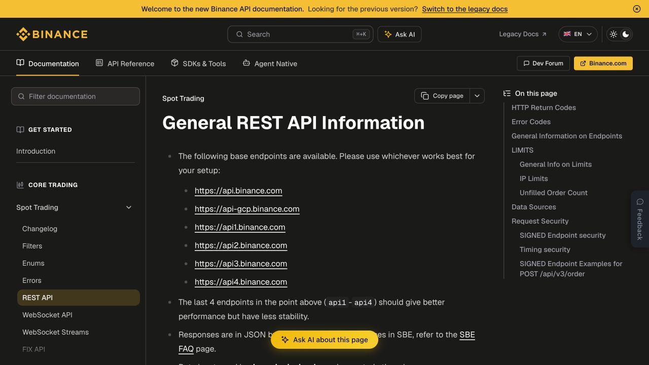Jump to Request Security section
649x365 pixels.
pyautogui.click(x=540, y=221)
